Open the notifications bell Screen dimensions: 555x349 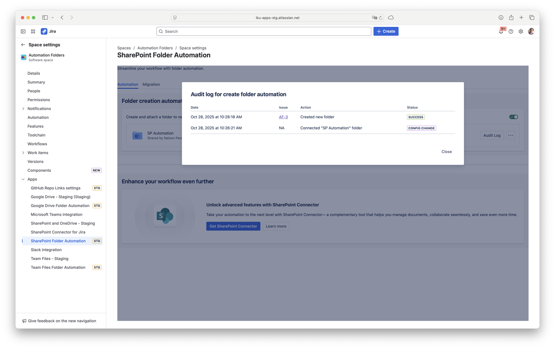coord(501,31)
